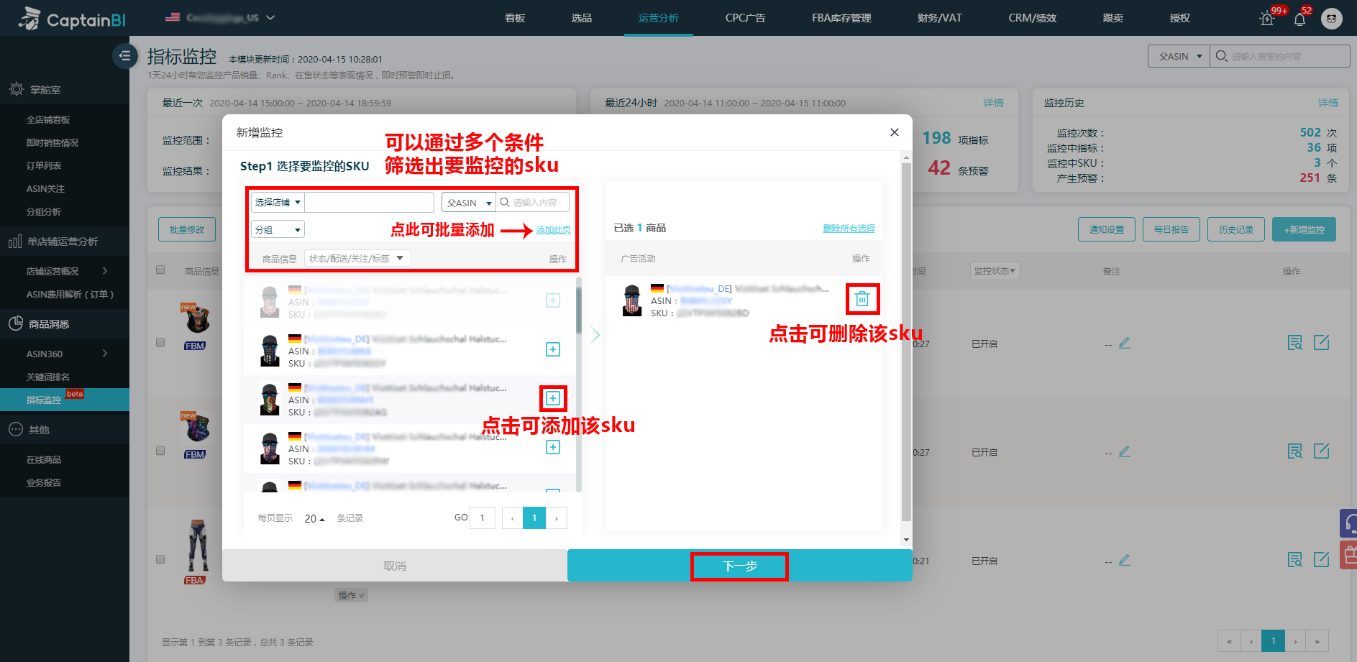Select 关键词排名 in sidebar
This screenshot has height=662, width=1357.
point(48,377)
